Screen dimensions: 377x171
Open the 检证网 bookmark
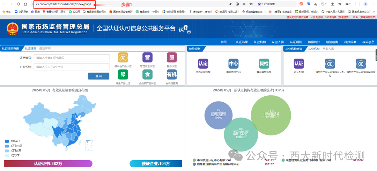click(227, 12)
